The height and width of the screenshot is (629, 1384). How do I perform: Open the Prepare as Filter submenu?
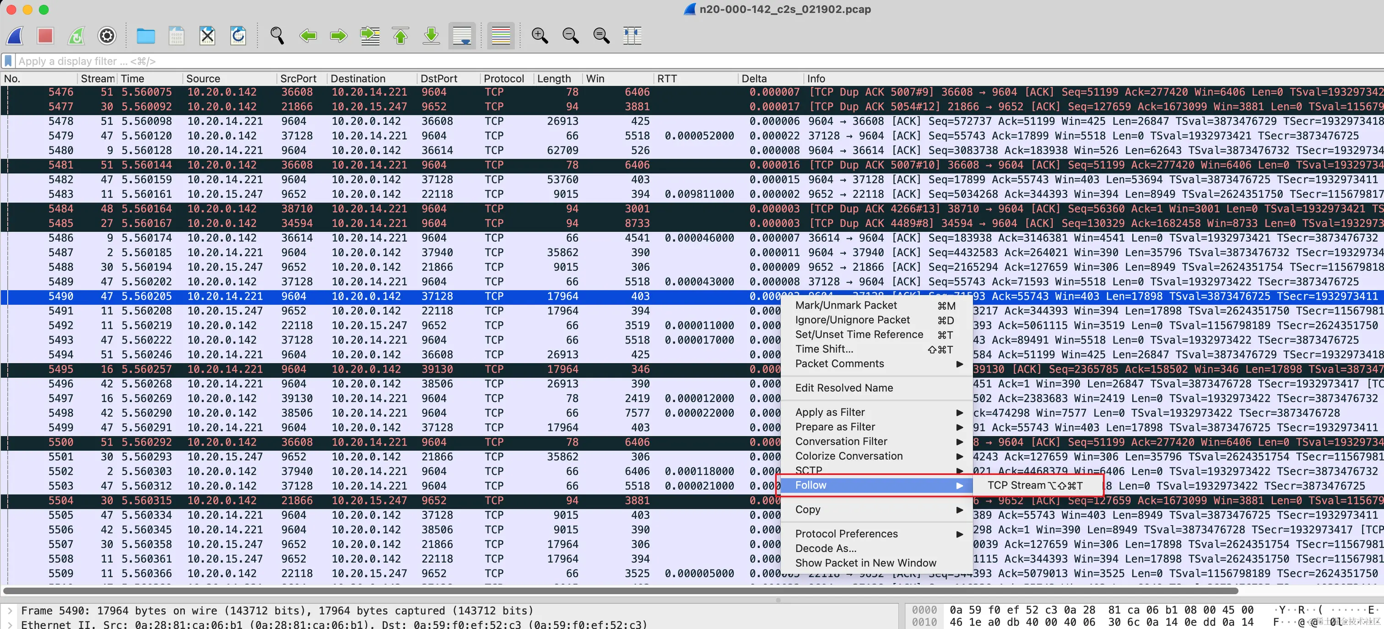coord(877,426)
